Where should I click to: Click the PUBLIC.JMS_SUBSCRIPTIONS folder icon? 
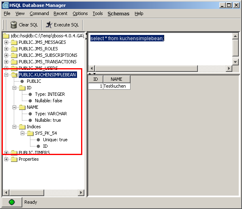(x=14, y=55)
